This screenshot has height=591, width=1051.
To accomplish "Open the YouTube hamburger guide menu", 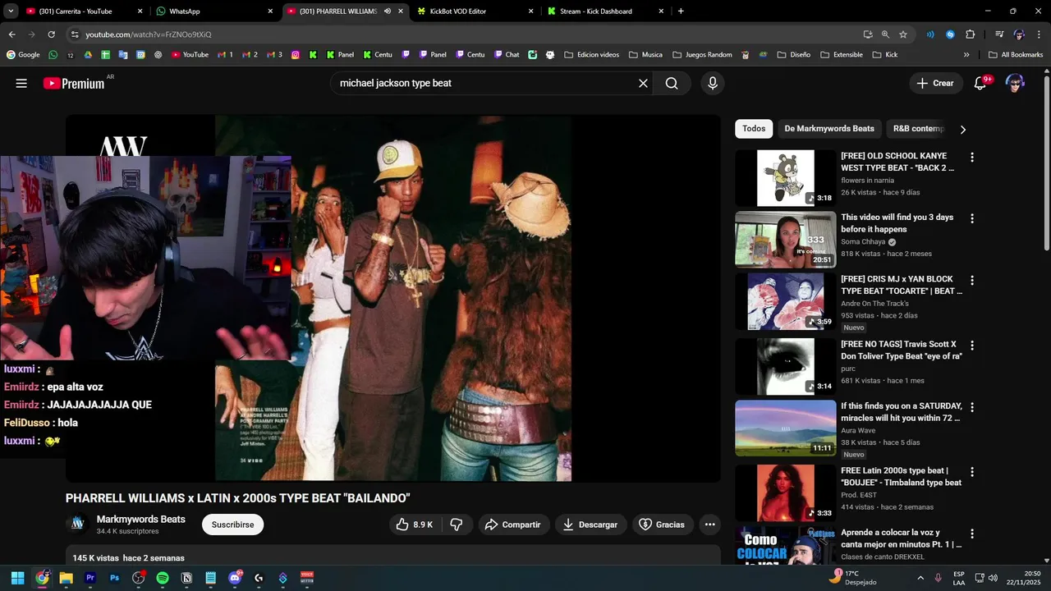I will (x=21, y=83).
